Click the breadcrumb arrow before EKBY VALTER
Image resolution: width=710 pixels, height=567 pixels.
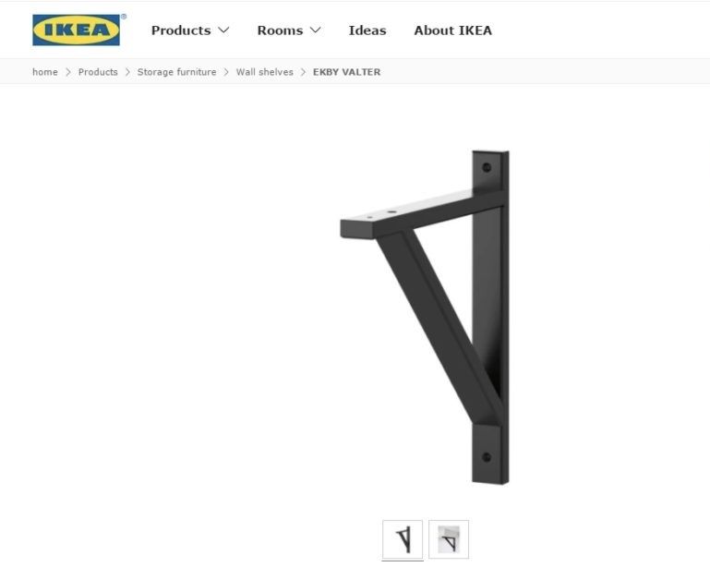pos(303,72)
